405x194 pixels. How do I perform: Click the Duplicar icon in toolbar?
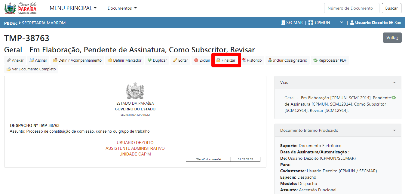(x=149, y=60)
